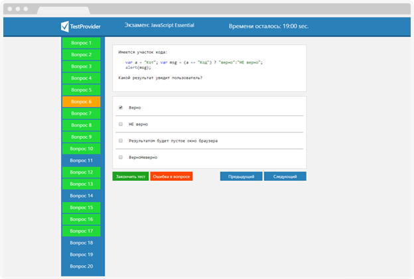
Task: Click the TestProvider checkmark logo icon
Action: point(64,27)
